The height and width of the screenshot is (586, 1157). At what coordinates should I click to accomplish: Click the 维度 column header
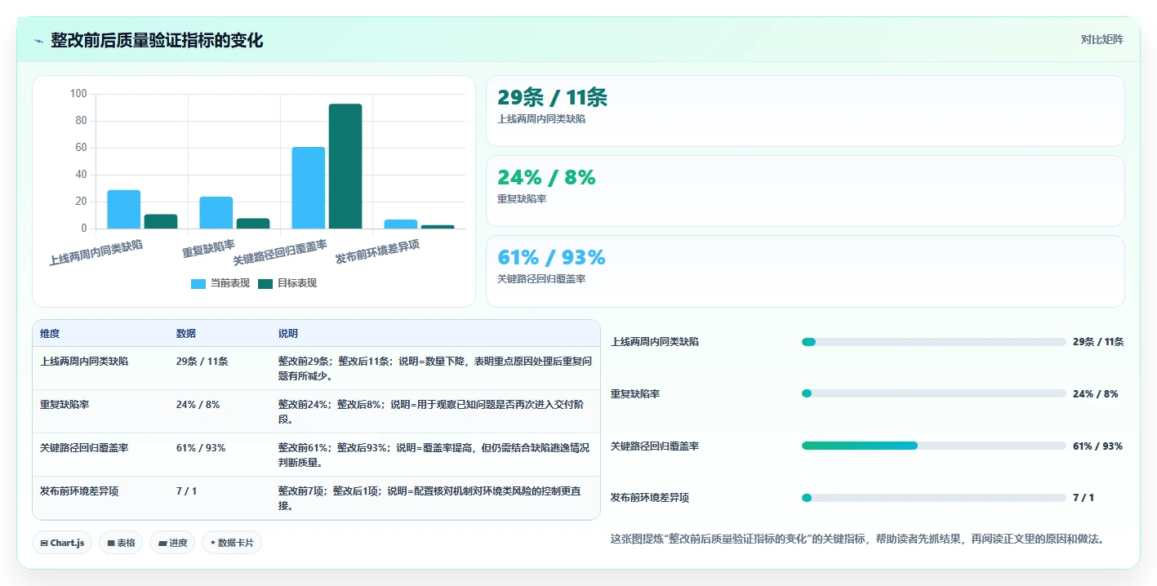50,334
